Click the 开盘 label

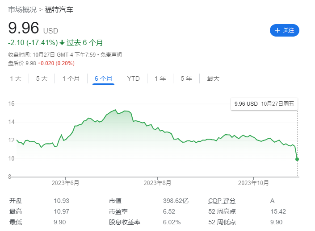tap(16, 201)
